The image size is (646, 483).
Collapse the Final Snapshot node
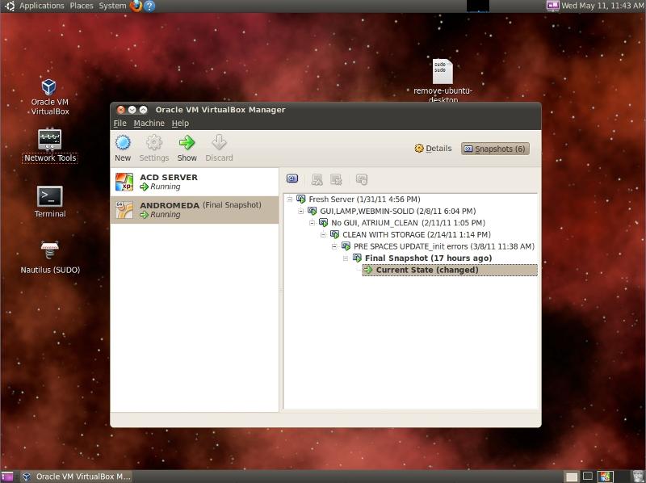(346, 258)
